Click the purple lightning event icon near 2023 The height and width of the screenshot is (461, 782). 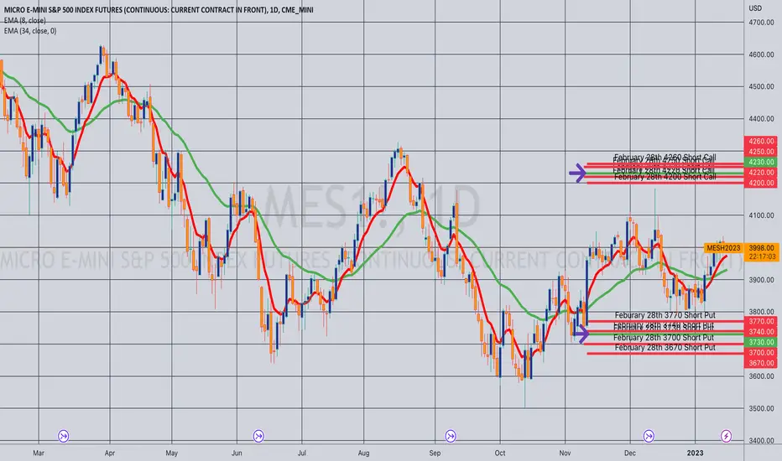(726, 436)
